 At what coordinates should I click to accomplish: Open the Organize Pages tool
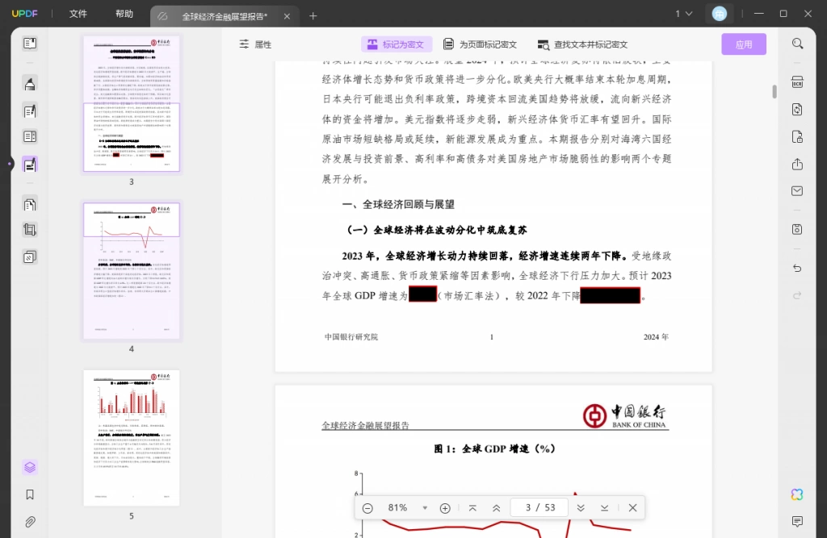(30, 204)
